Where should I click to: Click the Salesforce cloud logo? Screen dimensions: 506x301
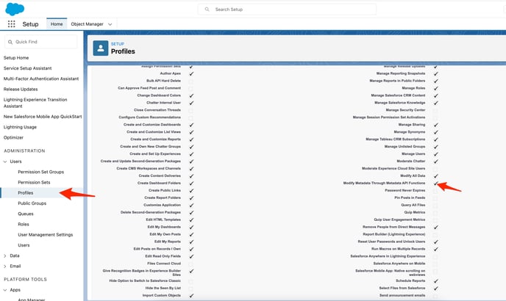coord(15,9)
